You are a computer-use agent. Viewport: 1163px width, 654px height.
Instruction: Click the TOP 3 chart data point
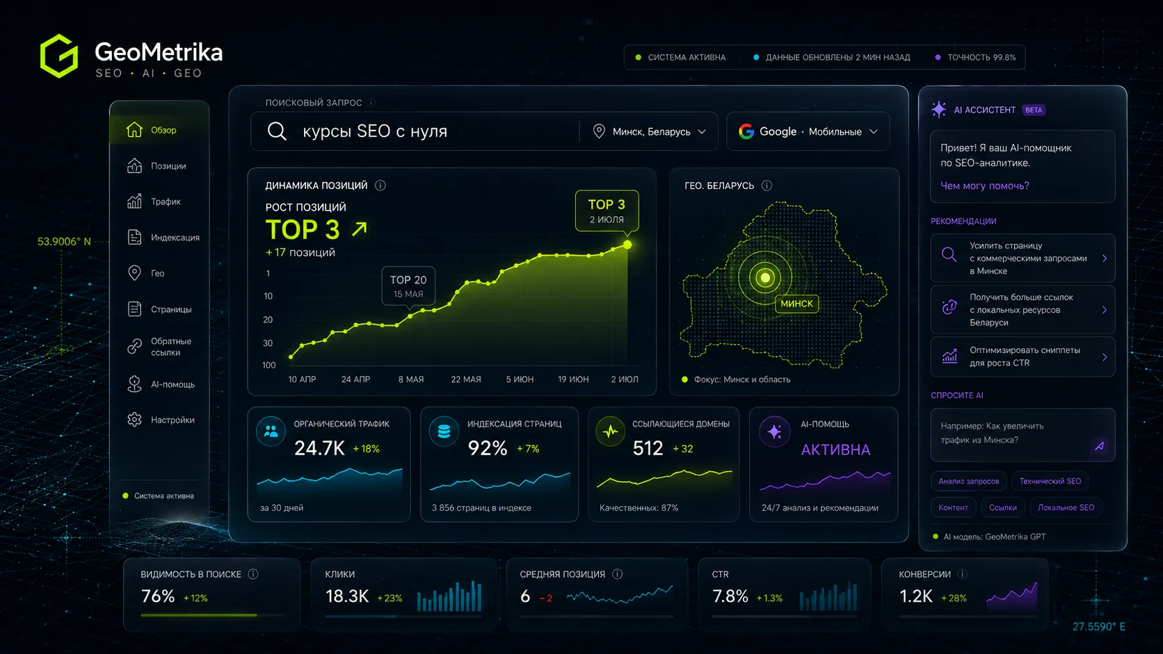pos(627,245)
